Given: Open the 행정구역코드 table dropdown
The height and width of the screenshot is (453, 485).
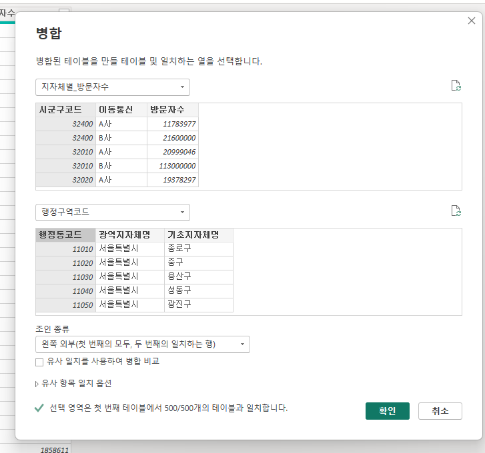Looking at the screenshot, I should point(113,212).
